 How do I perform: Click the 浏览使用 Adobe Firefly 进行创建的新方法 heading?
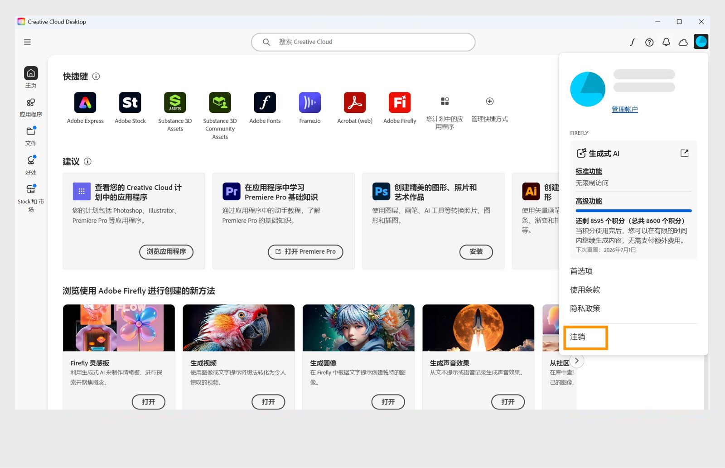click(x=139, y=291)
